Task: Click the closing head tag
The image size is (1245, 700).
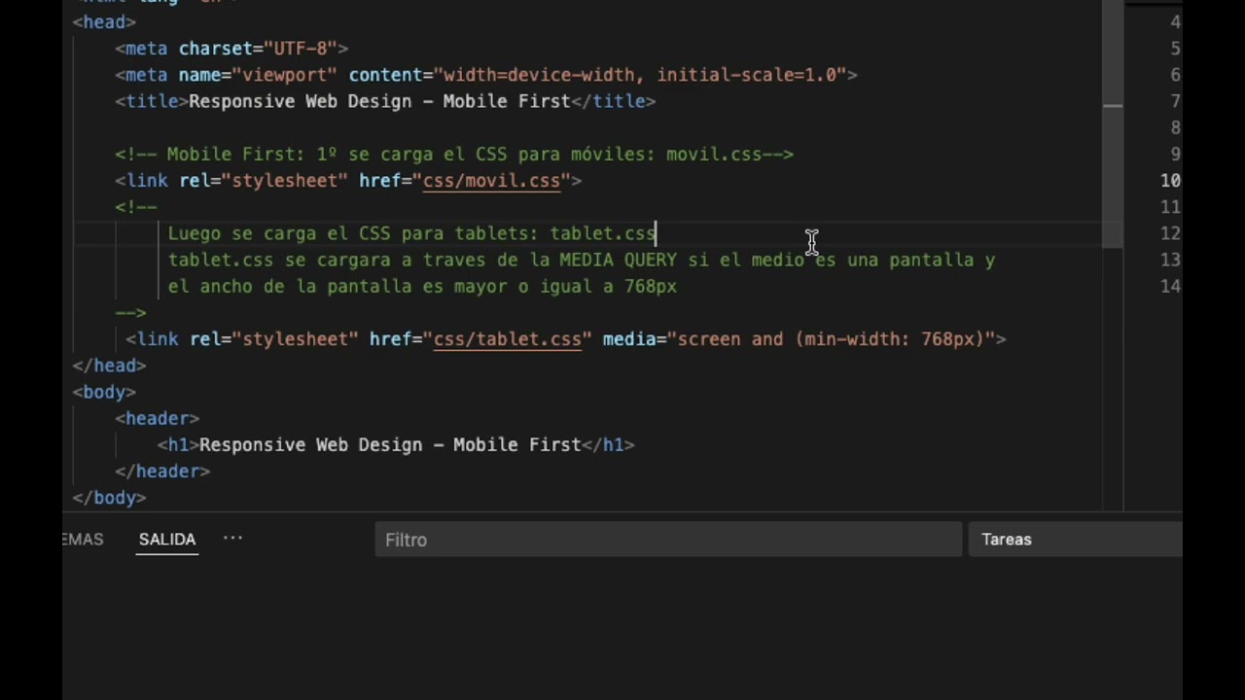Action: [109, 366]
